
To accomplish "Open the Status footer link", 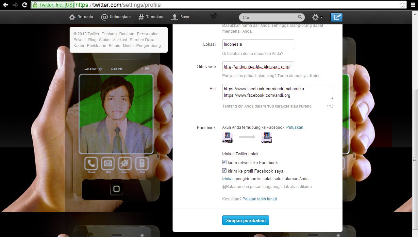I will point(105,40).
